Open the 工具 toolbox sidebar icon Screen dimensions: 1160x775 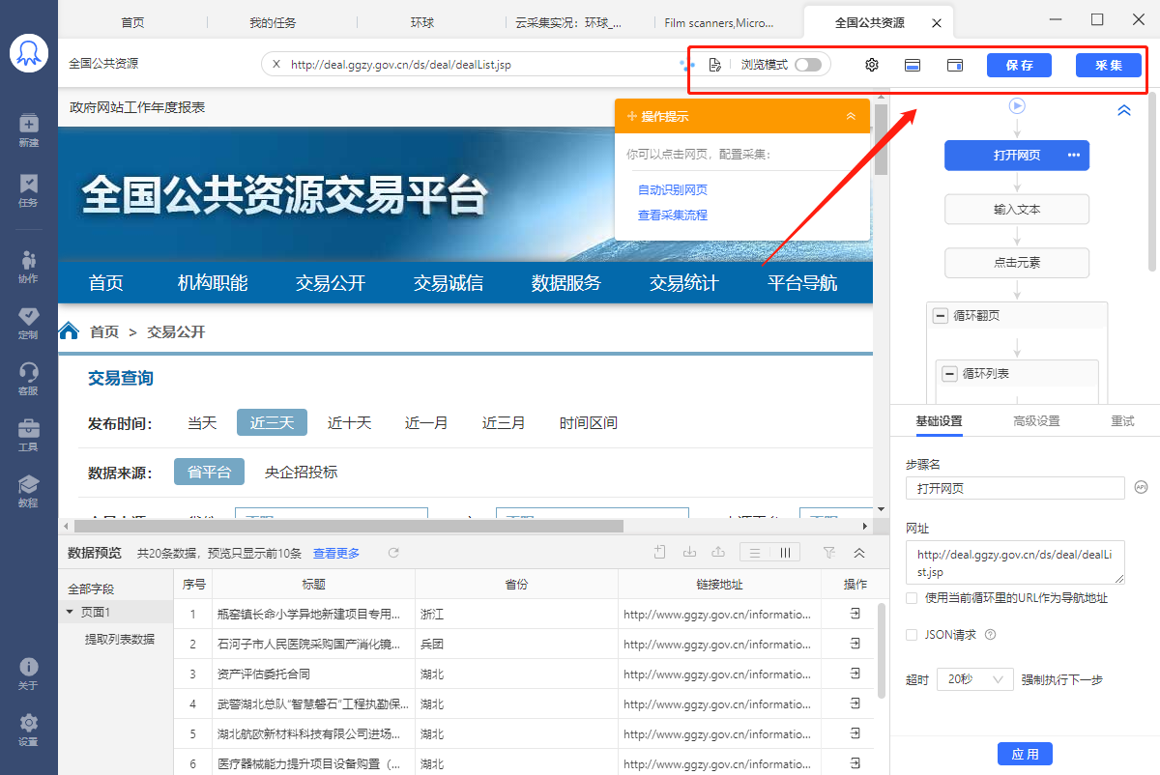point(28,435)
